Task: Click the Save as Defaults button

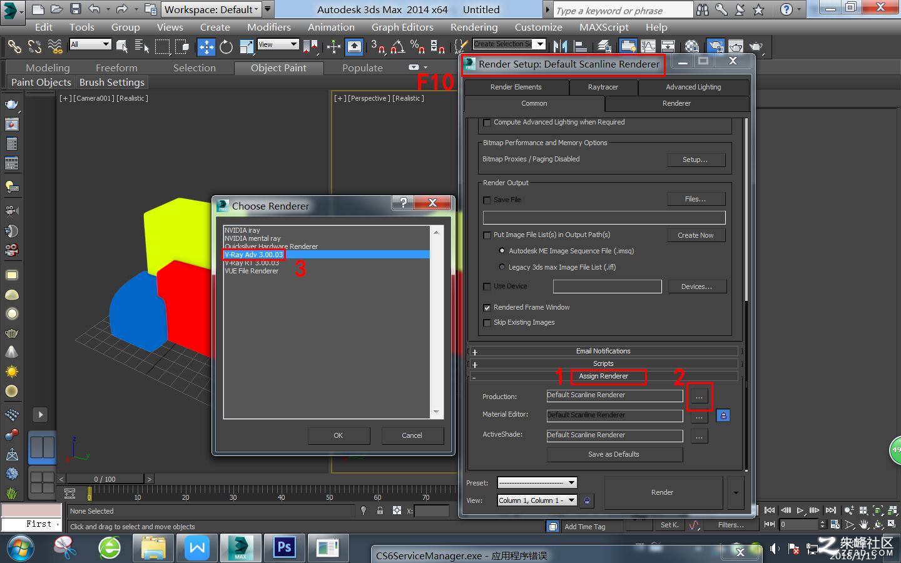Action: pos(614,455)
